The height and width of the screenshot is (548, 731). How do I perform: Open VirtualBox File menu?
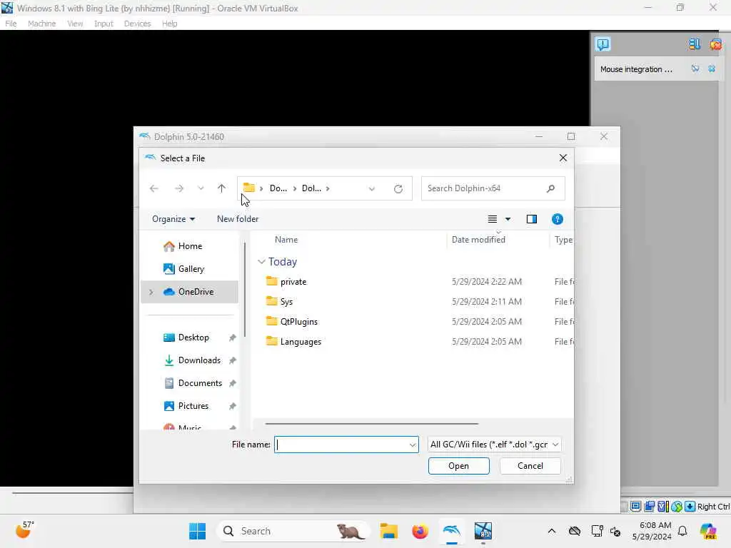[x=11, y=24]
